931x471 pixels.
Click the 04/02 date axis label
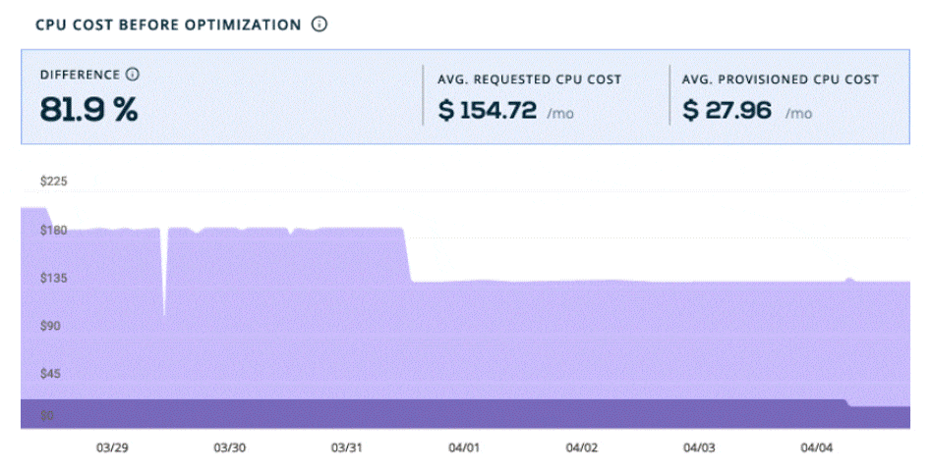pos(581,447)
